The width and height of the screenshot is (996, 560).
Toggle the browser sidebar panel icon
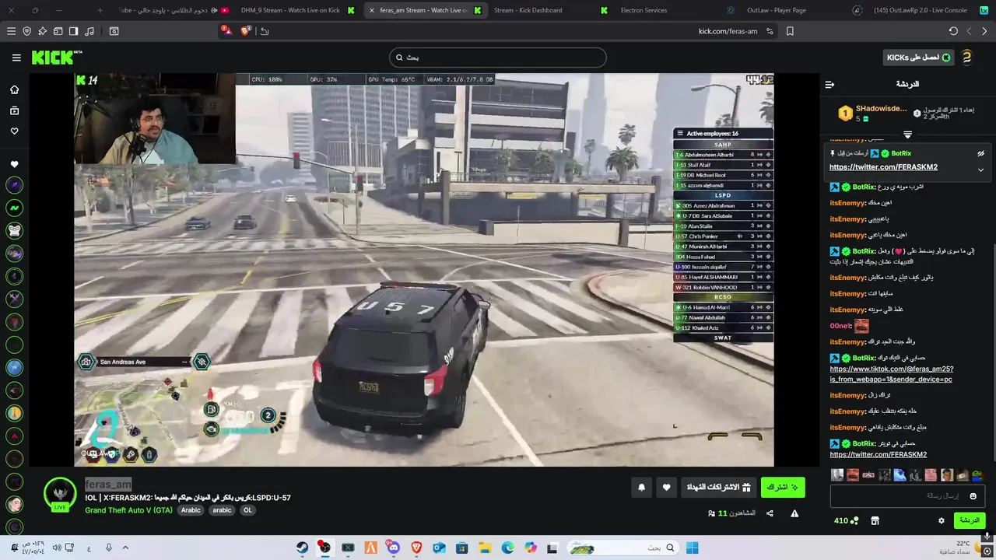pos(73,31)
